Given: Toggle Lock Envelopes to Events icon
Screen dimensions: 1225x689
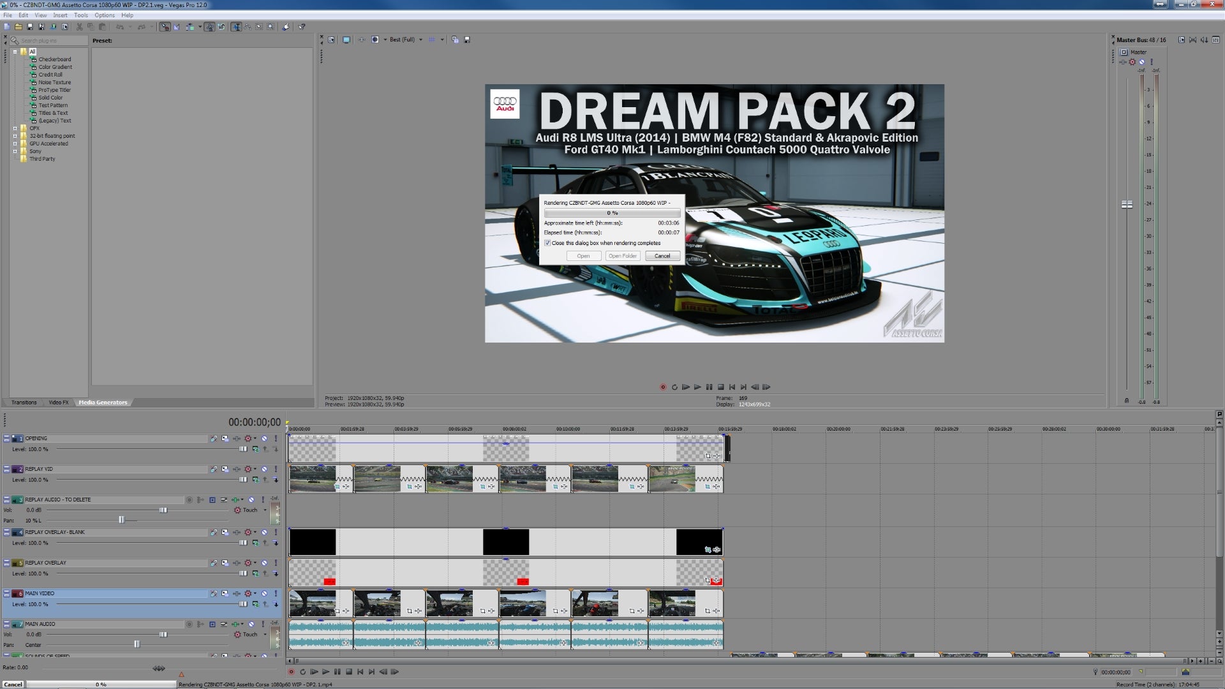Looking at the screenshot, I should tap(210, 27).
